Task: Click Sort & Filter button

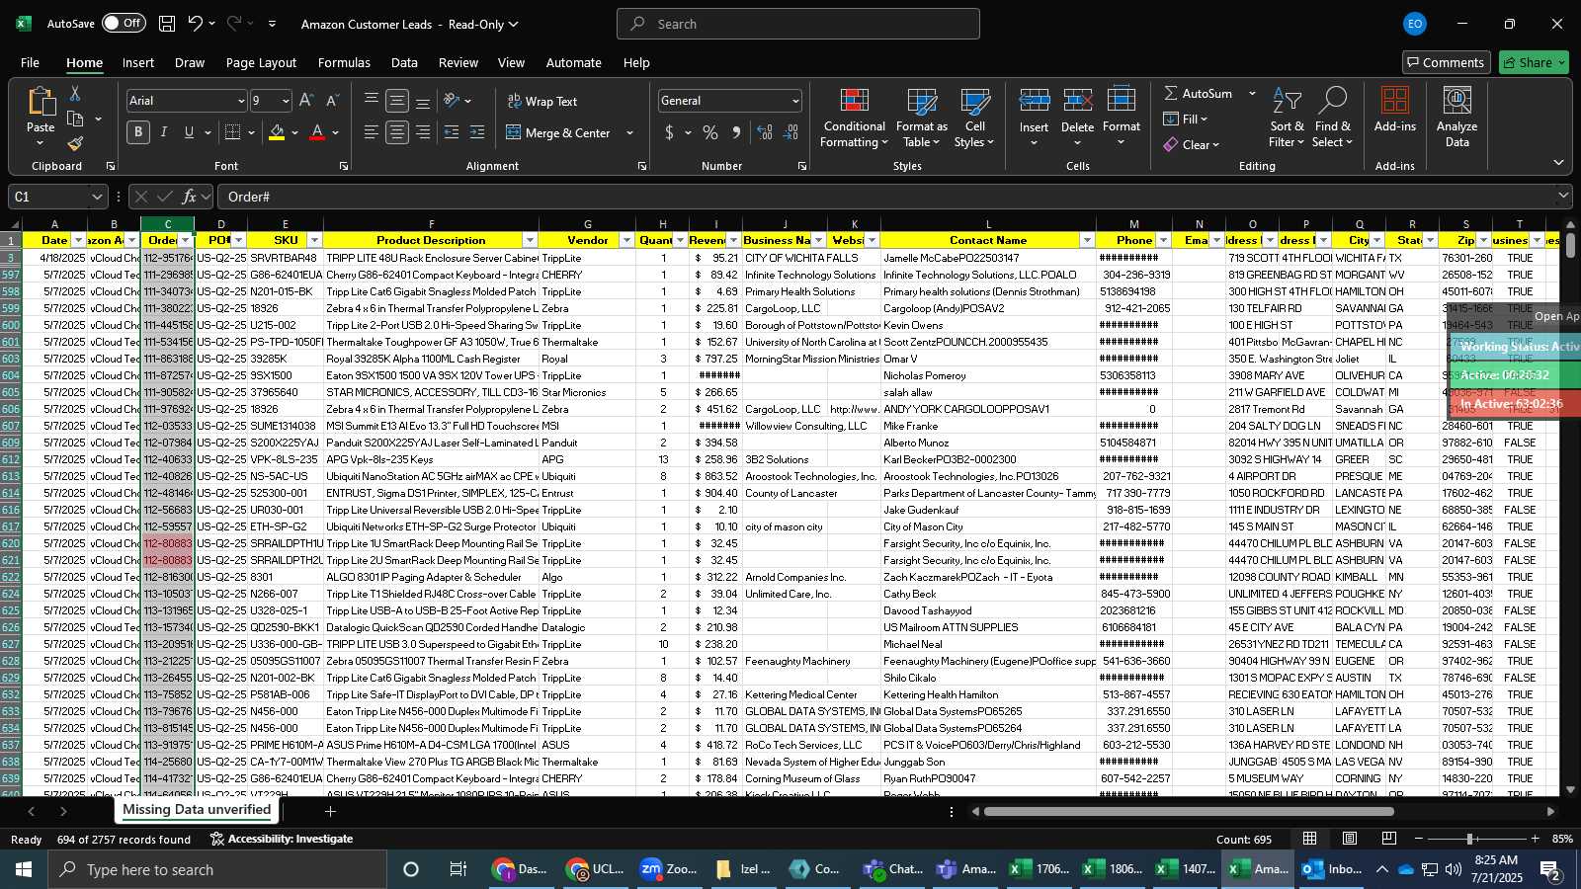Action: click(x=1287, y=119)
